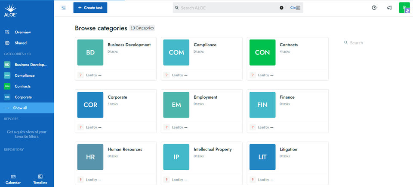The height and width of the screenshot is (187, 413).
Task: Click the Calendar icon in sidebar footer
Action: click(13, 177)
